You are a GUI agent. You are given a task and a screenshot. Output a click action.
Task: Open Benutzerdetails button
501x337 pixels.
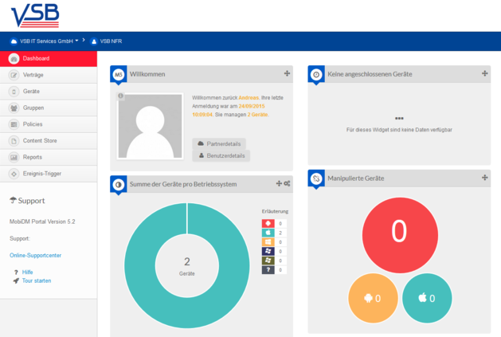(221, 155)
